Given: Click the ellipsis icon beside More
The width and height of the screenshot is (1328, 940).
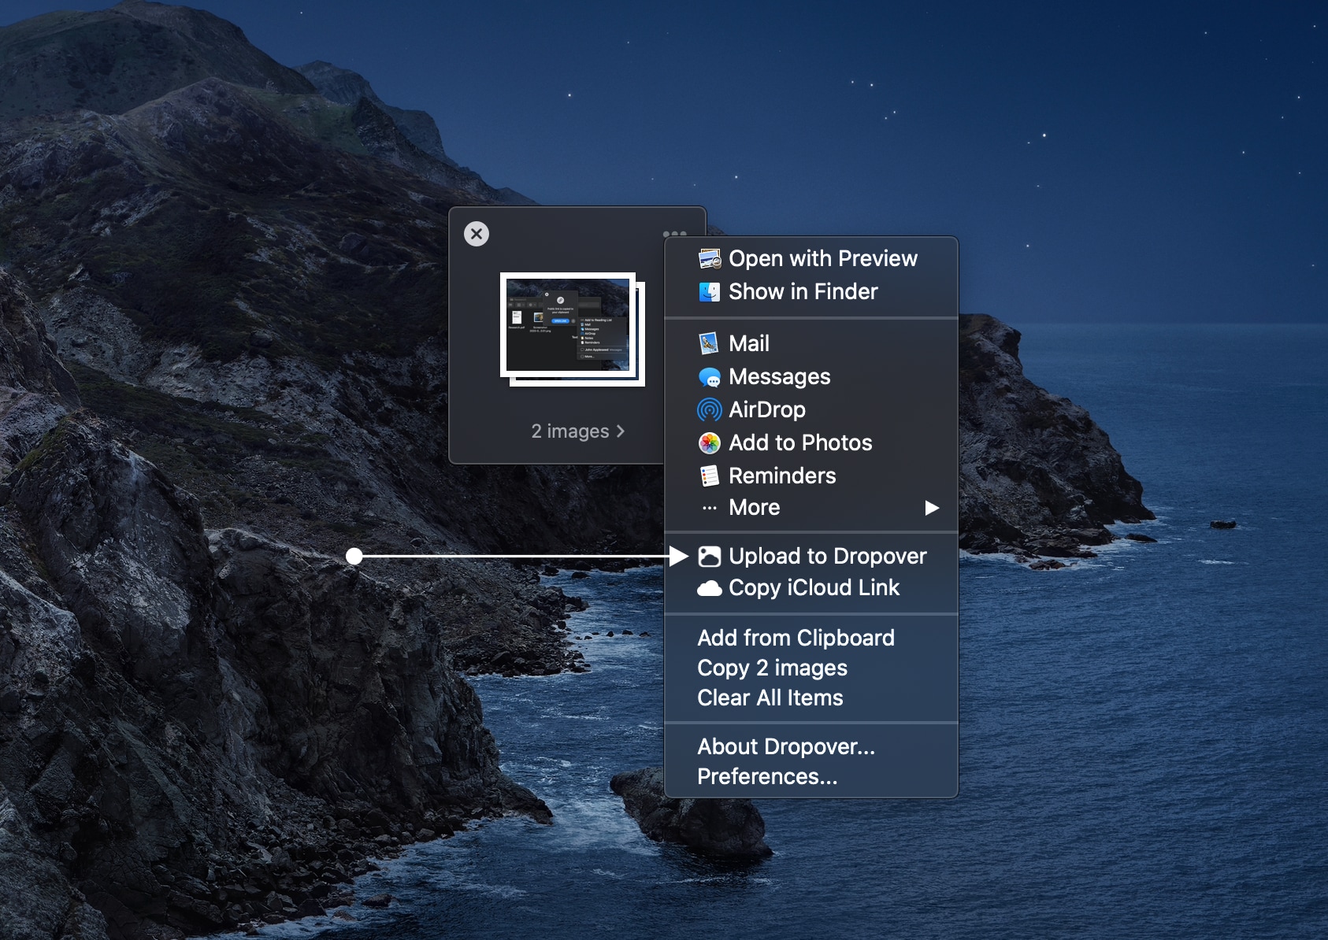Looking at the screenshot, I should coord(710,508).
